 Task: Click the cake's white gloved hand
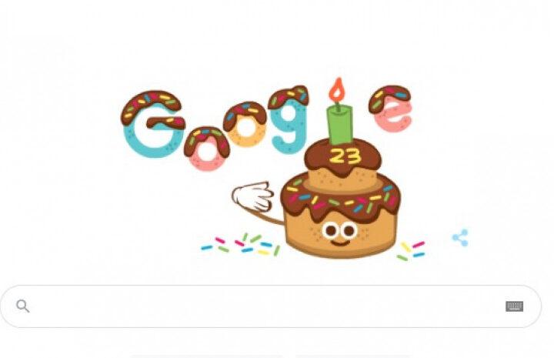coord(252,196)
